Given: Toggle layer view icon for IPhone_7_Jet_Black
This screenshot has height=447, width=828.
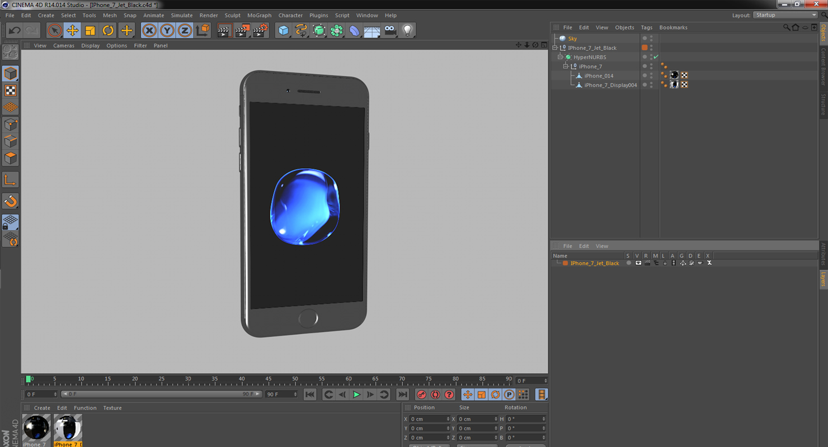Looking at the screenshot, I should pos(638,263).
